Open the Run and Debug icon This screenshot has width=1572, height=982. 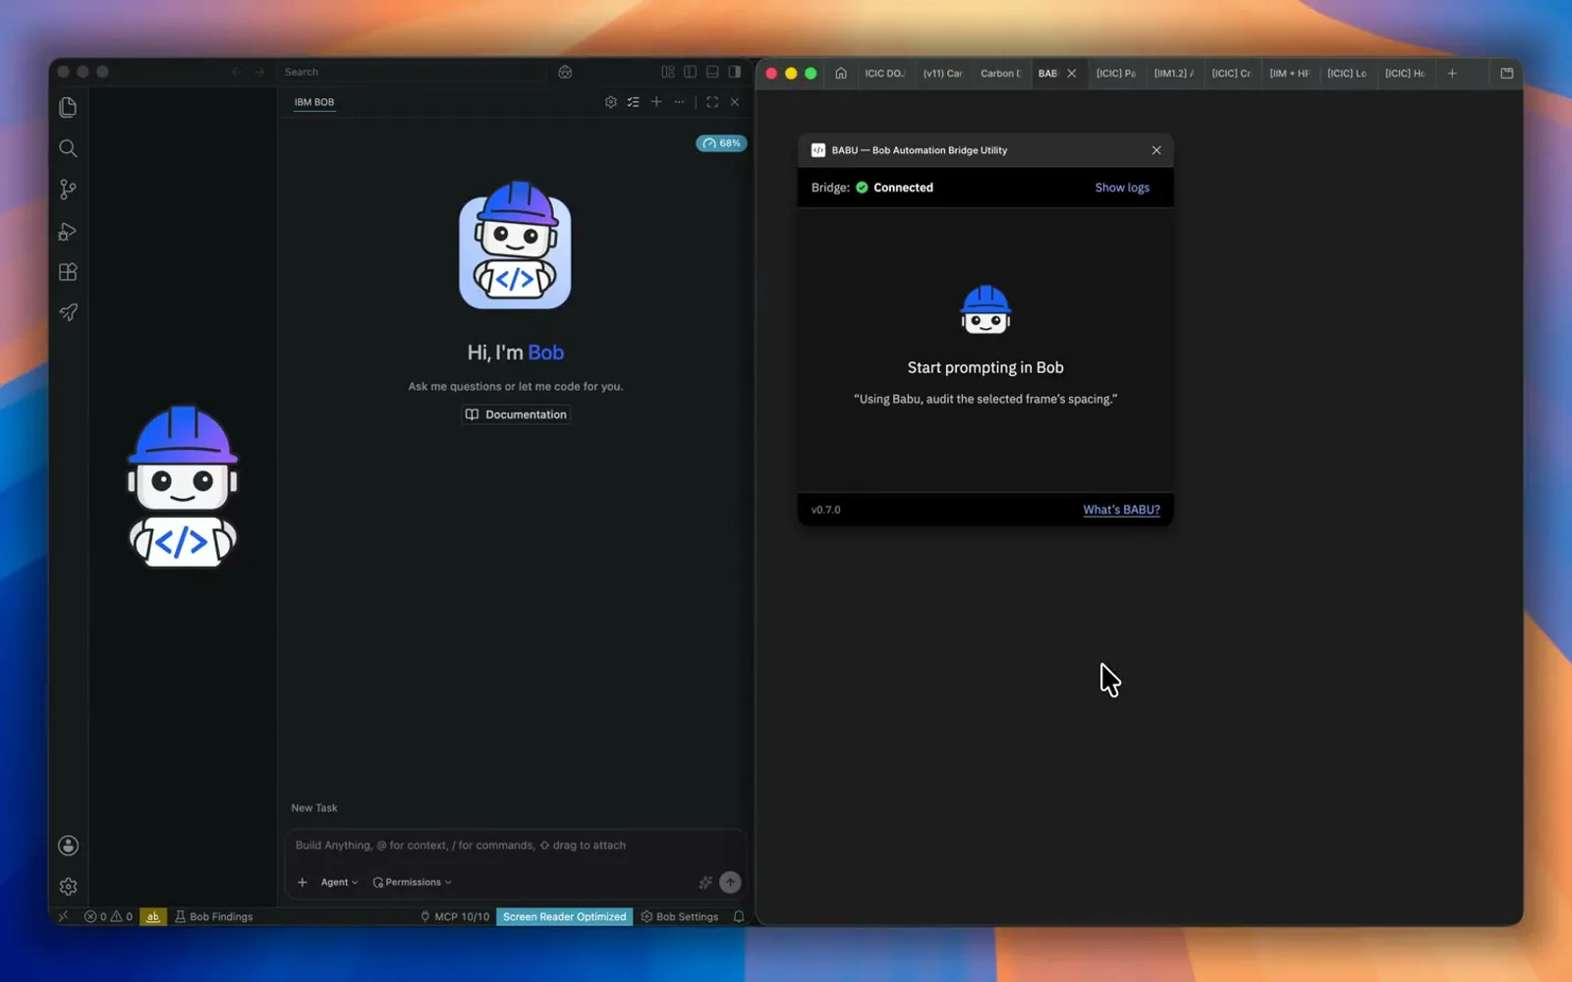[x=68, y=232]
